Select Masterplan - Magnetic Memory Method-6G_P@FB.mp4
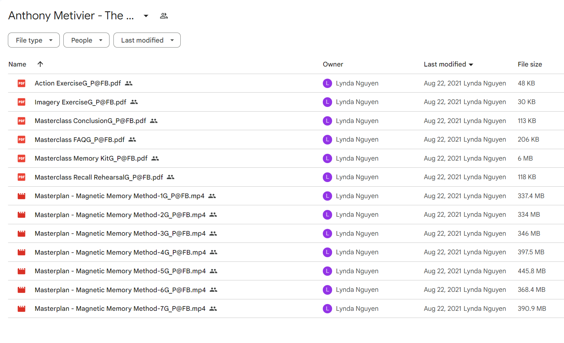The width and height of the screenshot is (564, 343). point(120,290)
